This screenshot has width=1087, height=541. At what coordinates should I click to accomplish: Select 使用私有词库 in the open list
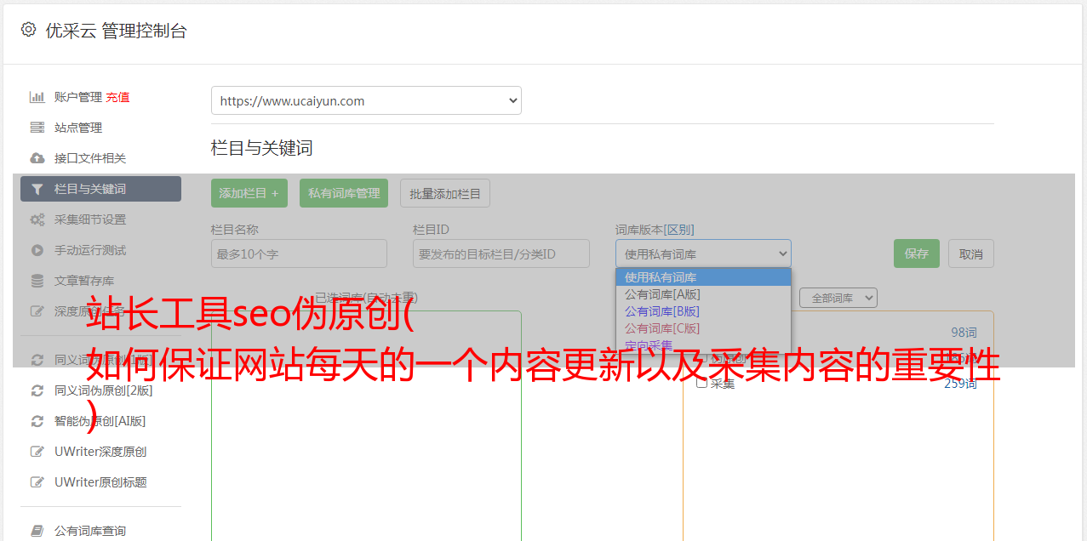[703, 277]
